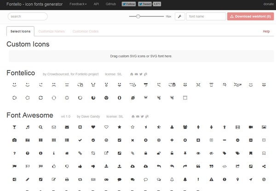The image size is (276, 191).
Task: Open the GitHub link in the navbar
Action: tap(111, 4)
